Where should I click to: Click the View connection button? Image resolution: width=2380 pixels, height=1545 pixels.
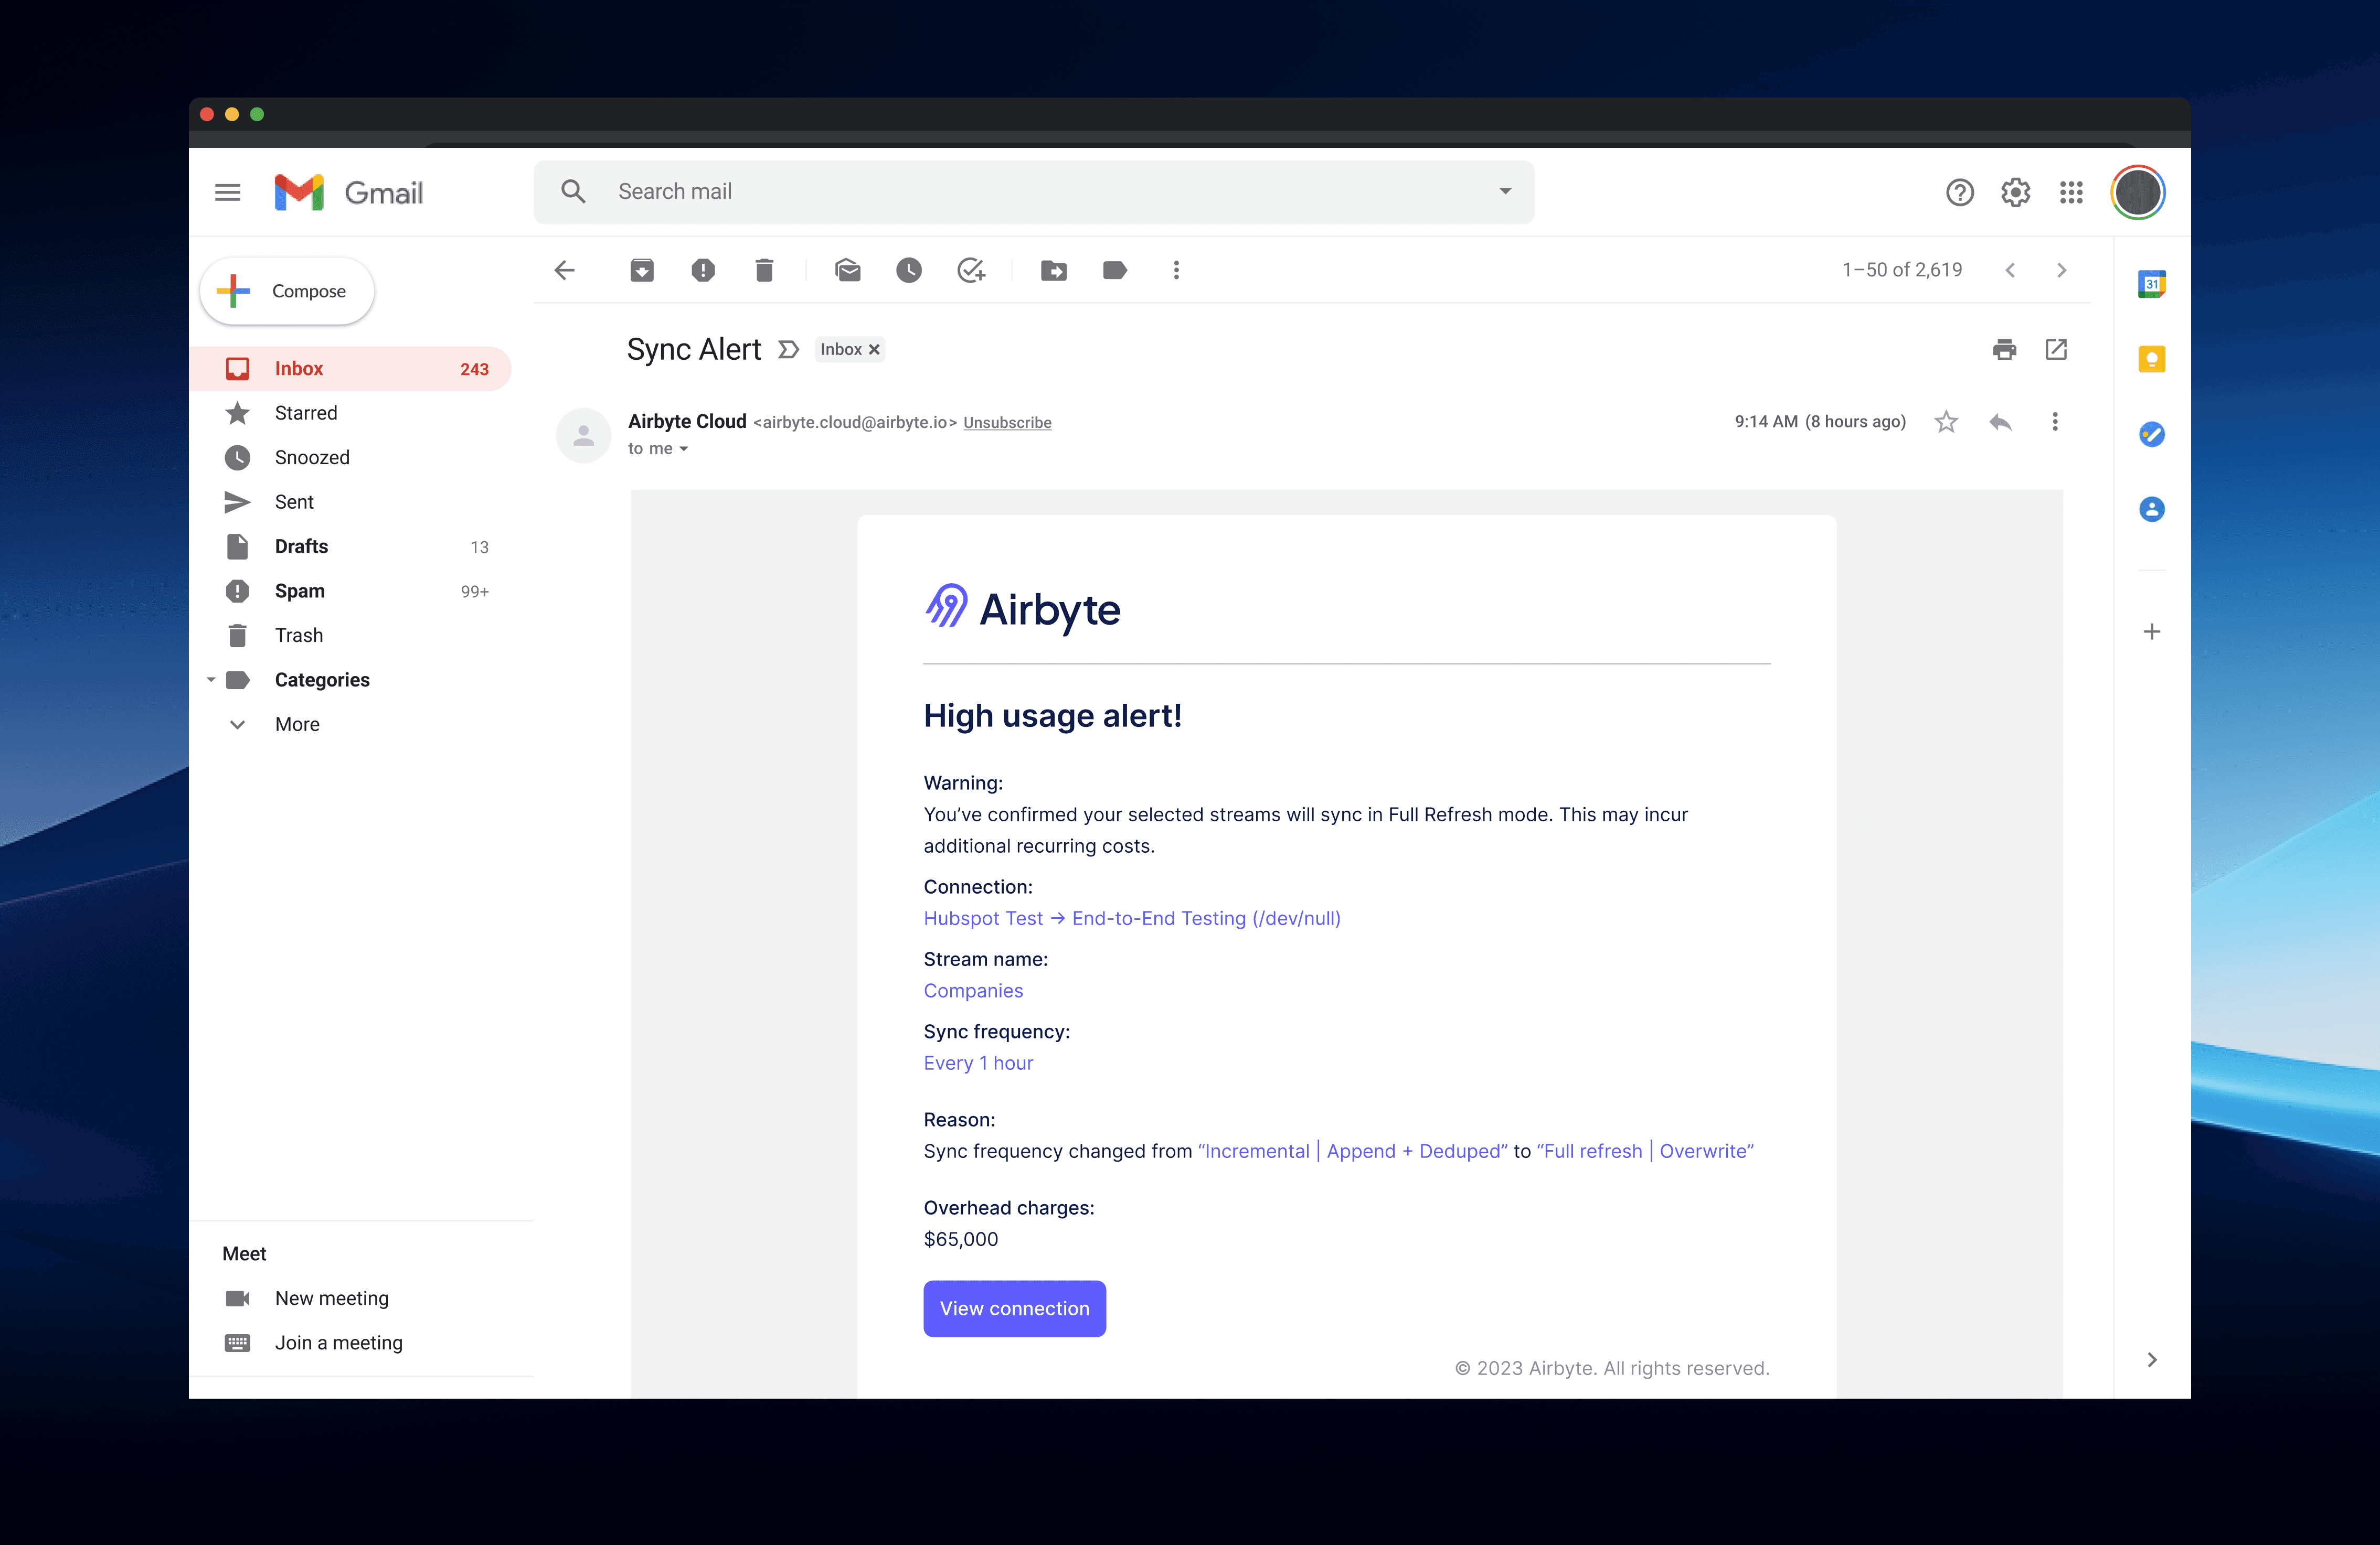[x=1014, y=1307]
